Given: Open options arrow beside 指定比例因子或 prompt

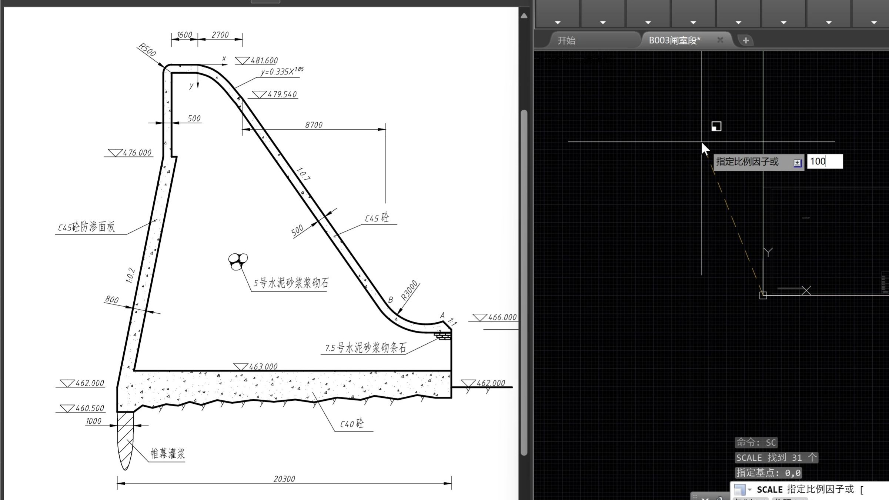Looking at the screenshot, I should click(797, 163).
